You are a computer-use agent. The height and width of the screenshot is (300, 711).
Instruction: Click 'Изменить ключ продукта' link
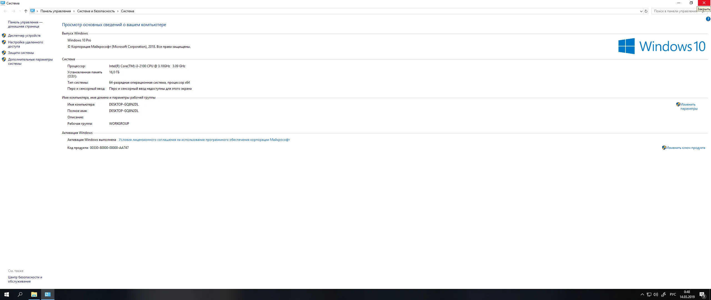(685, 148)
